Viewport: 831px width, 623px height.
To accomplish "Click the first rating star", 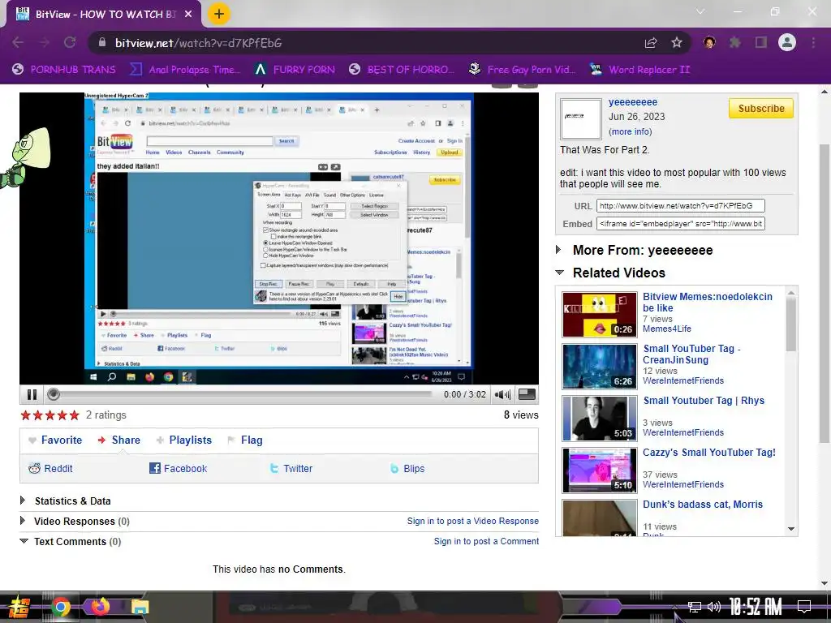I will point(25,415).
